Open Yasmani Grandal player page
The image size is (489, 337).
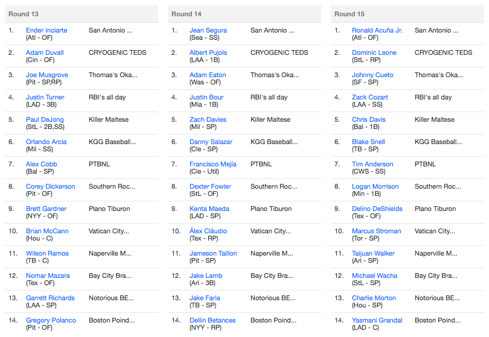coord(377,321)
